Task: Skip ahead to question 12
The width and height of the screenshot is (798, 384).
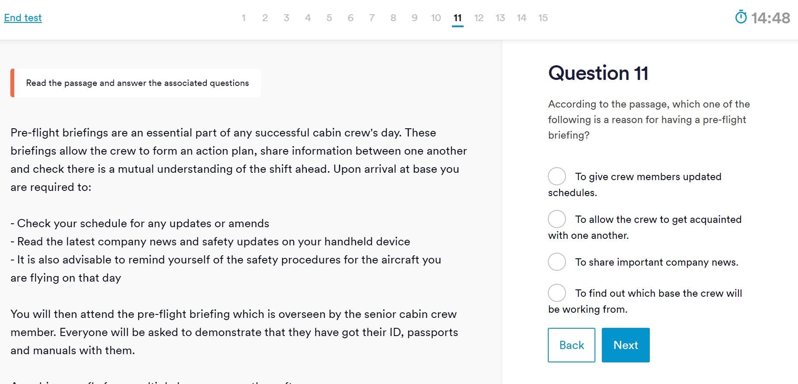Action: click(479, 18)
